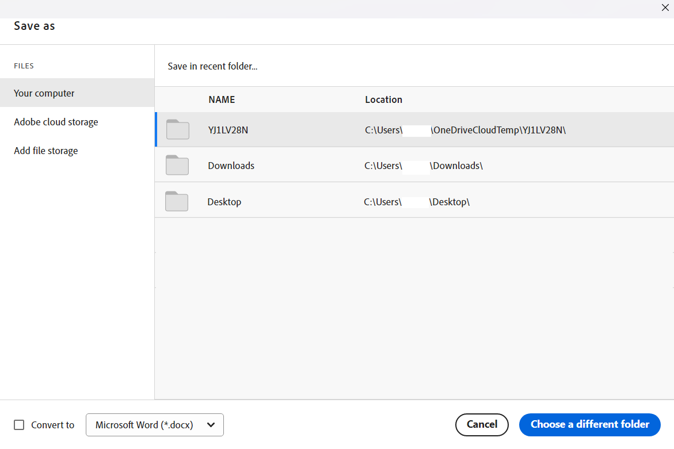
Task: Click the YJ1LV28N folder icon
Action: [x=177, y=130]
